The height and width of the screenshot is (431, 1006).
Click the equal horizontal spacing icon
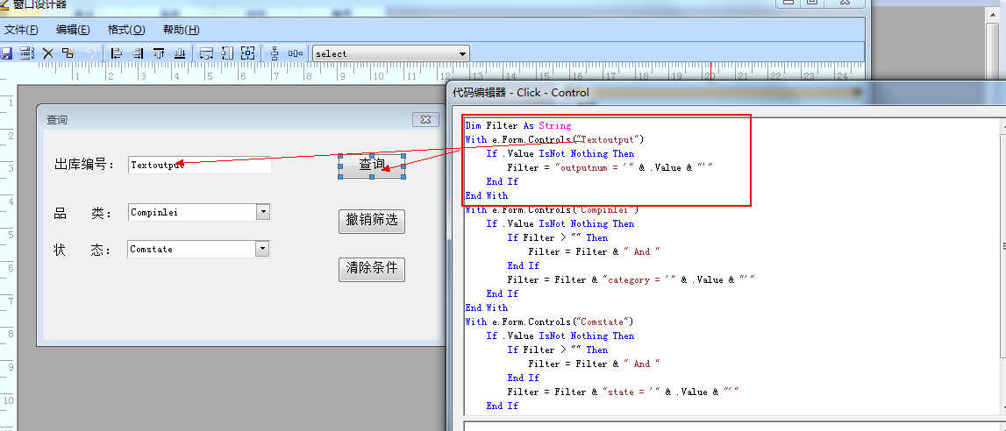pyautogui.click(x=296, y=53)
